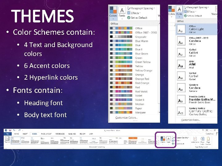Select the Office 2007 - 2010 Cambria font theme
The width and height of the screenshot is (222, 166).
pyautogui.click(x=196, y=41)
